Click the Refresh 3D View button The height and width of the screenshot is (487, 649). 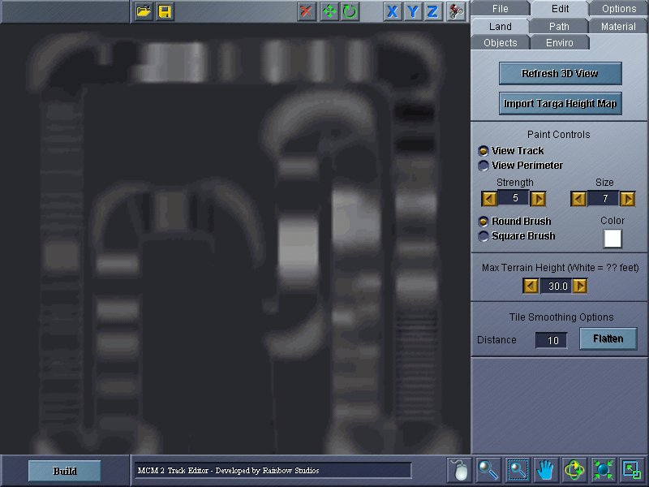point(560,73)
